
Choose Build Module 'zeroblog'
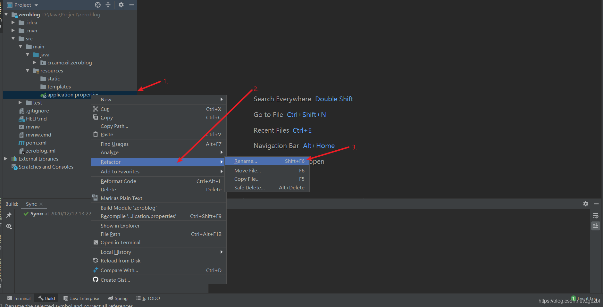pos(159,208)
